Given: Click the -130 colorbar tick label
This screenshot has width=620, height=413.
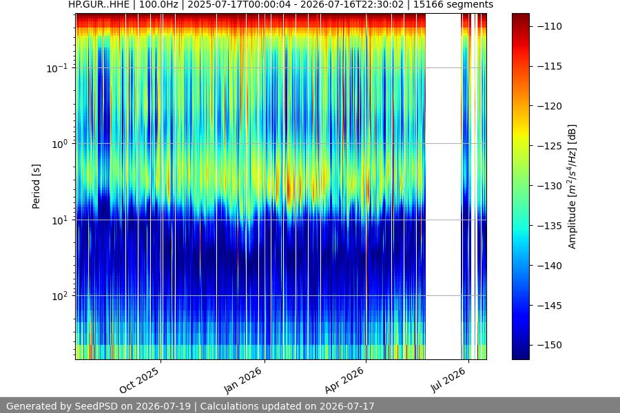Looking at the screenshot, I should (x=550, y=186).
